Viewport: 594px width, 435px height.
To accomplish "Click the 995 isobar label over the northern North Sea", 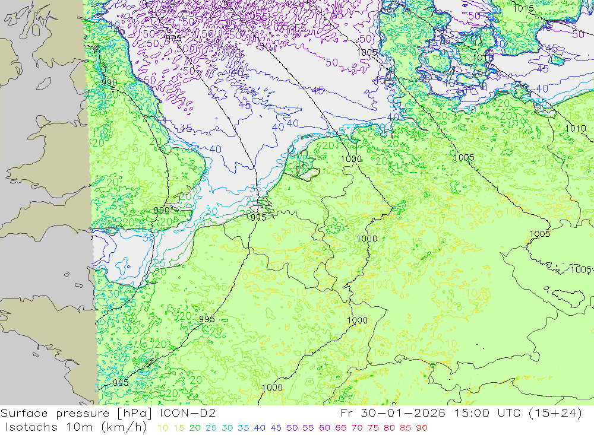I will pyautogui.click(x=173, y=38).
